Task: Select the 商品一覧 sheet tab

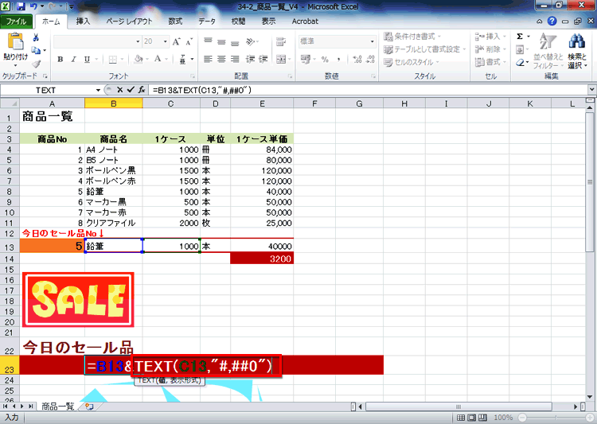Action: click(57, 406)
